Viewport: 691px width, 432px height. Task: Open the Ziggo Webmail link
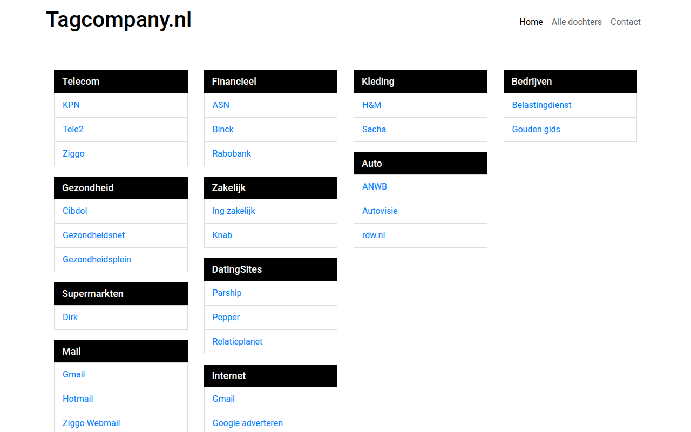pos(91,423)
